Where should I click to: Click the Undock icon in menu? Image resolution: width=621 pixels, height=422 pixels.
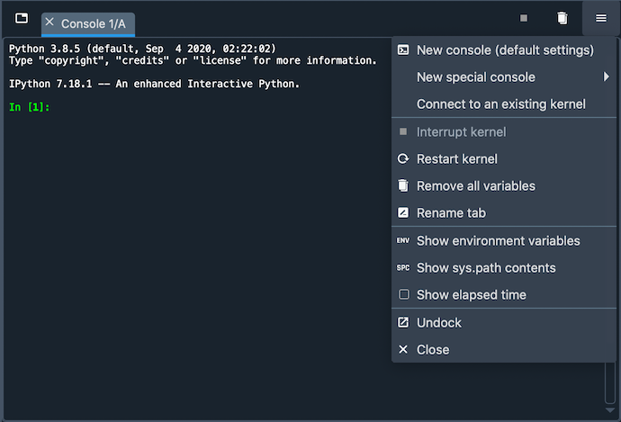(403, 323)
